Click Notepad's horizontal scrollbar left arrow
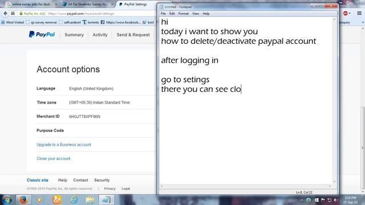The width and height of the screenshot is (365, 205). [162, 186]
